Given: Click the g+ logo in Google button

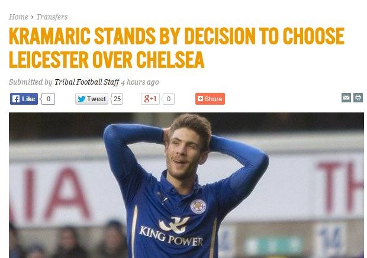Looking at the screenshot, I should (x=147, y=99).
